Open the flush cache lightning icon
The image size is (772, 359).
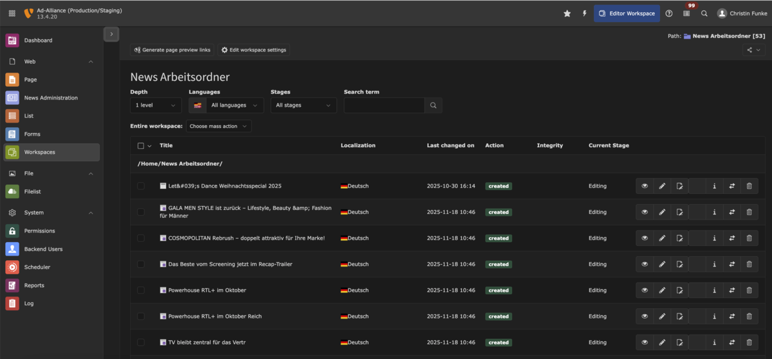coord(584,13)
